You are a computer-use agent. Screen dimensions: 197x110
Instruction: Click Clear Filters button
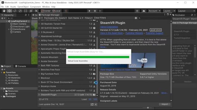[x=100, y=18]
